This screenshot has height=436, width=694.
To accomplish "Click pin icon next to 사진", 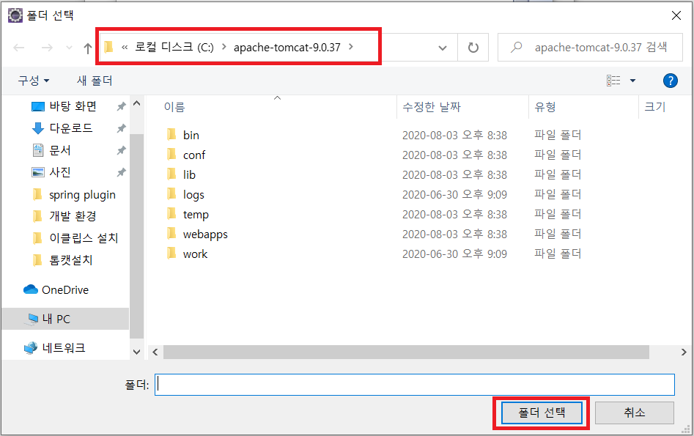I will [x=121, y=172].
